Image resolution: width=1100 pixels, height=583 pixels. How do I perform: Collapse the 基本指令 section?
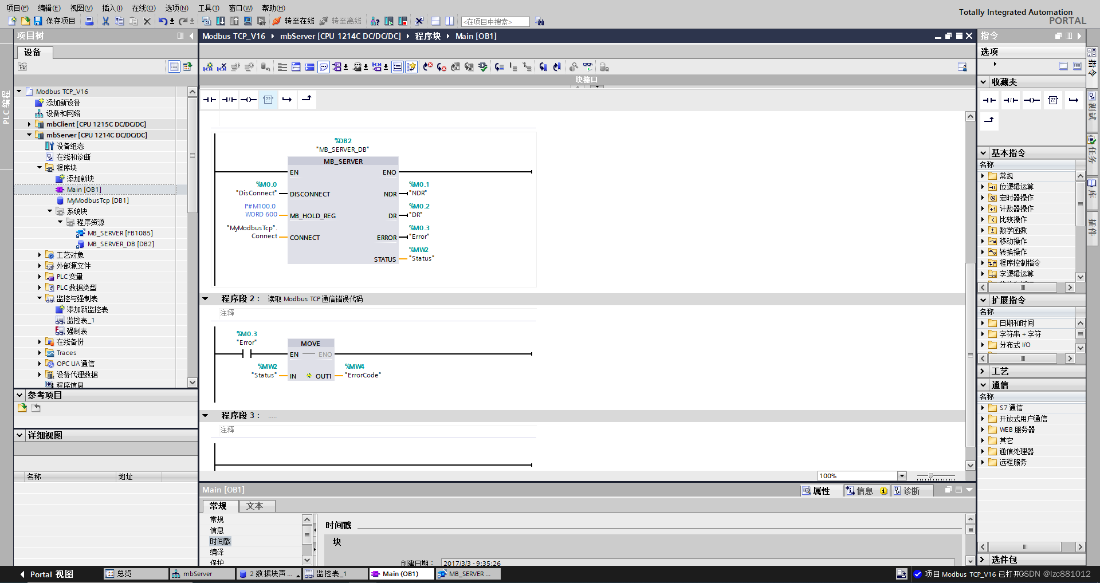[984, 153]
